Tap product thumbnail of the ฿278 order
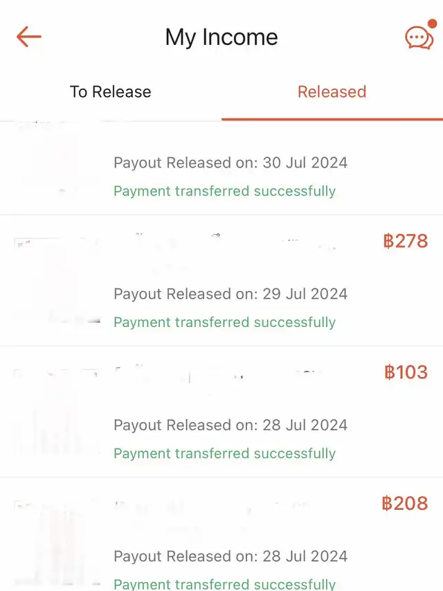Screen dimensions: 443x591 tap(57, 281)
